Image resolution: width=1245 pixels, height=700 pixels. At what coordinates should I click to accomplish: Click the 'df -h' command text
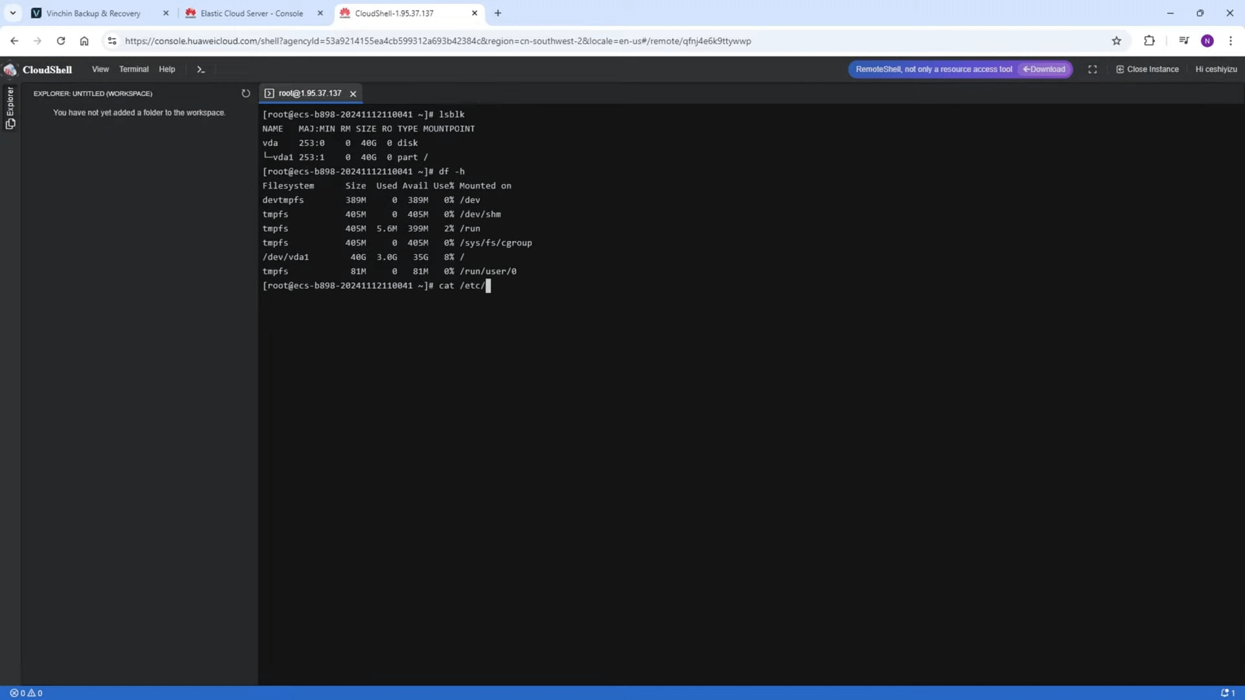pyautogui.click(x=452, y=172)
